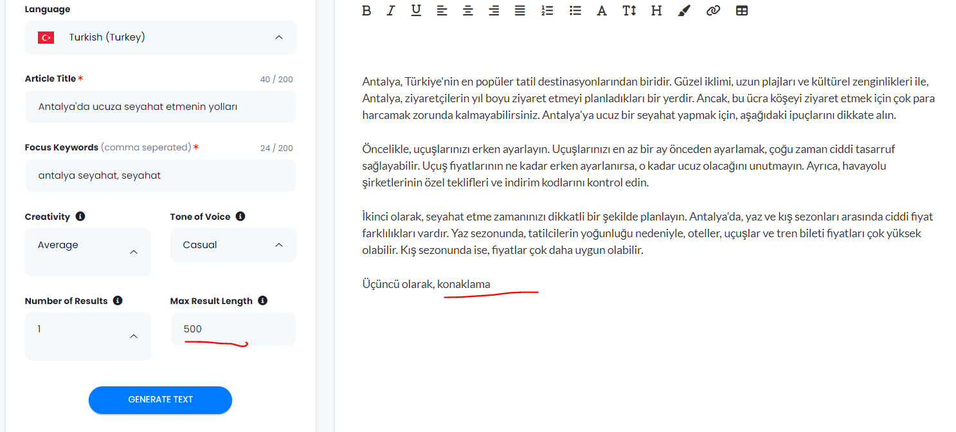The height and width of the screenshot is (432, 956).
Task: Toggle bold formatting in the editor toolbar
Action: 366,10
